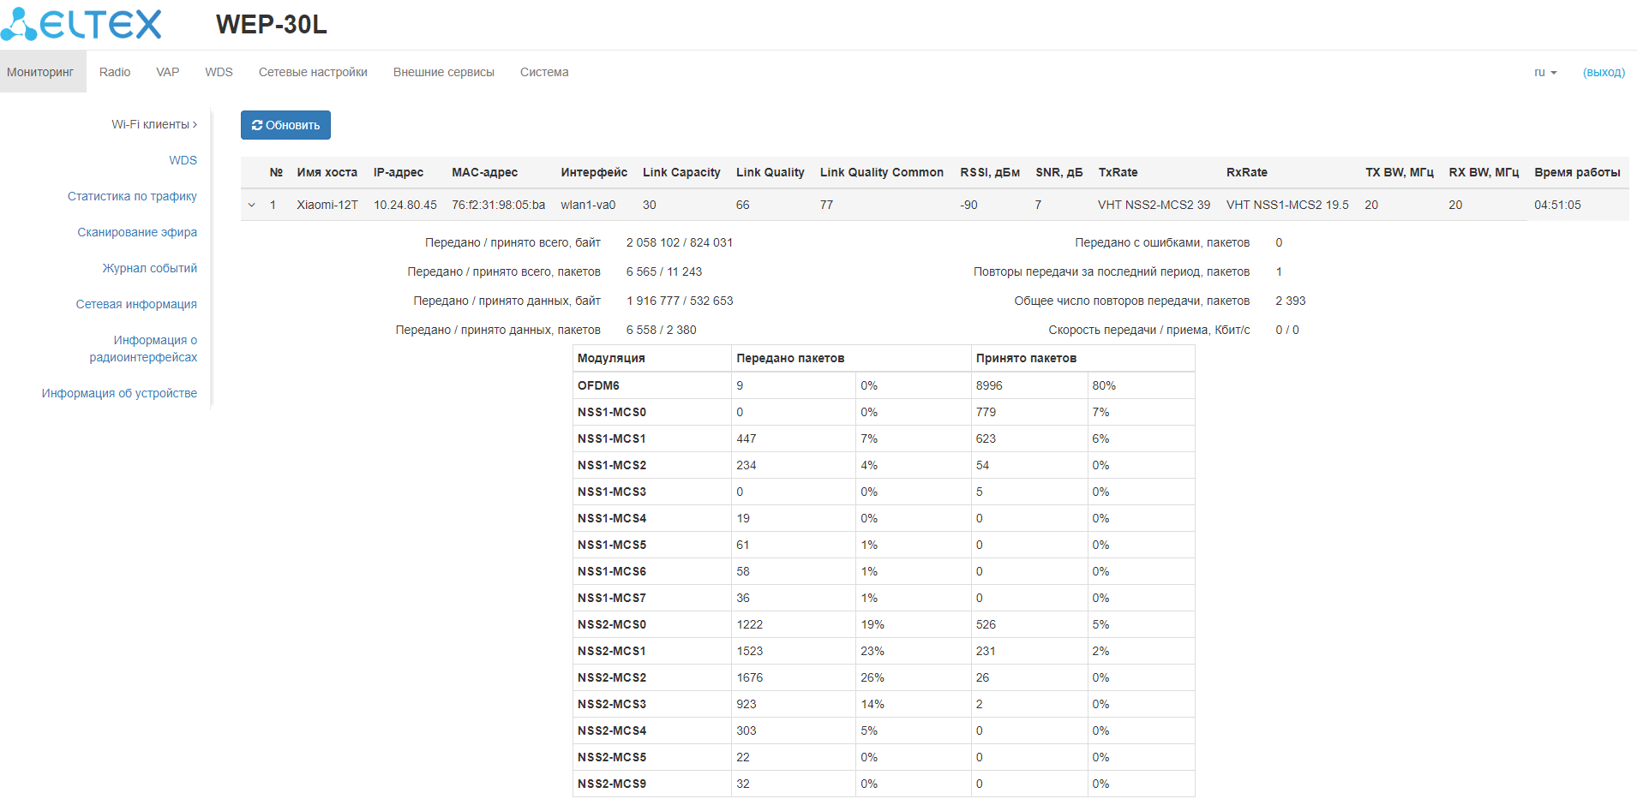Screen dimensions: 1637x799
Task: Open the Система tab
Action: tap(544, 73)
